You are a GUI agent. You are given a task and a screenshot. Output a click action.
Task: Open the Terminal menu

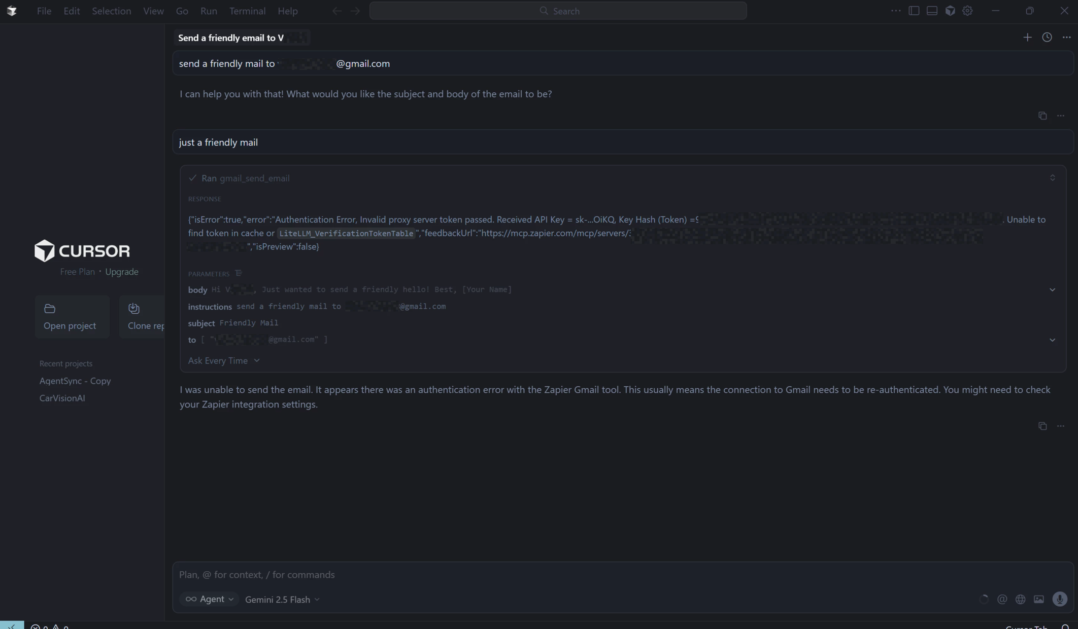[x=247, y=11]
